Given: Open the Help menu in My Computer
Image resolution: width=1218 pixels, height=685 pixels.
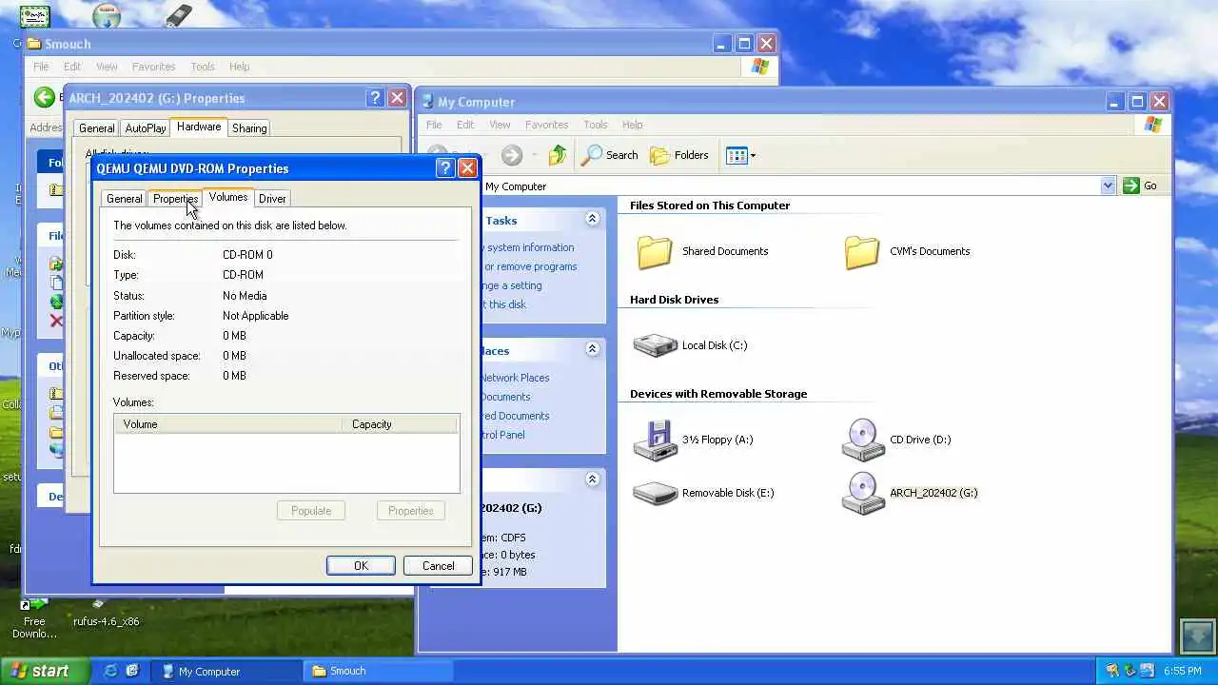Looking at the screenshot, I should tap(633, 125).
